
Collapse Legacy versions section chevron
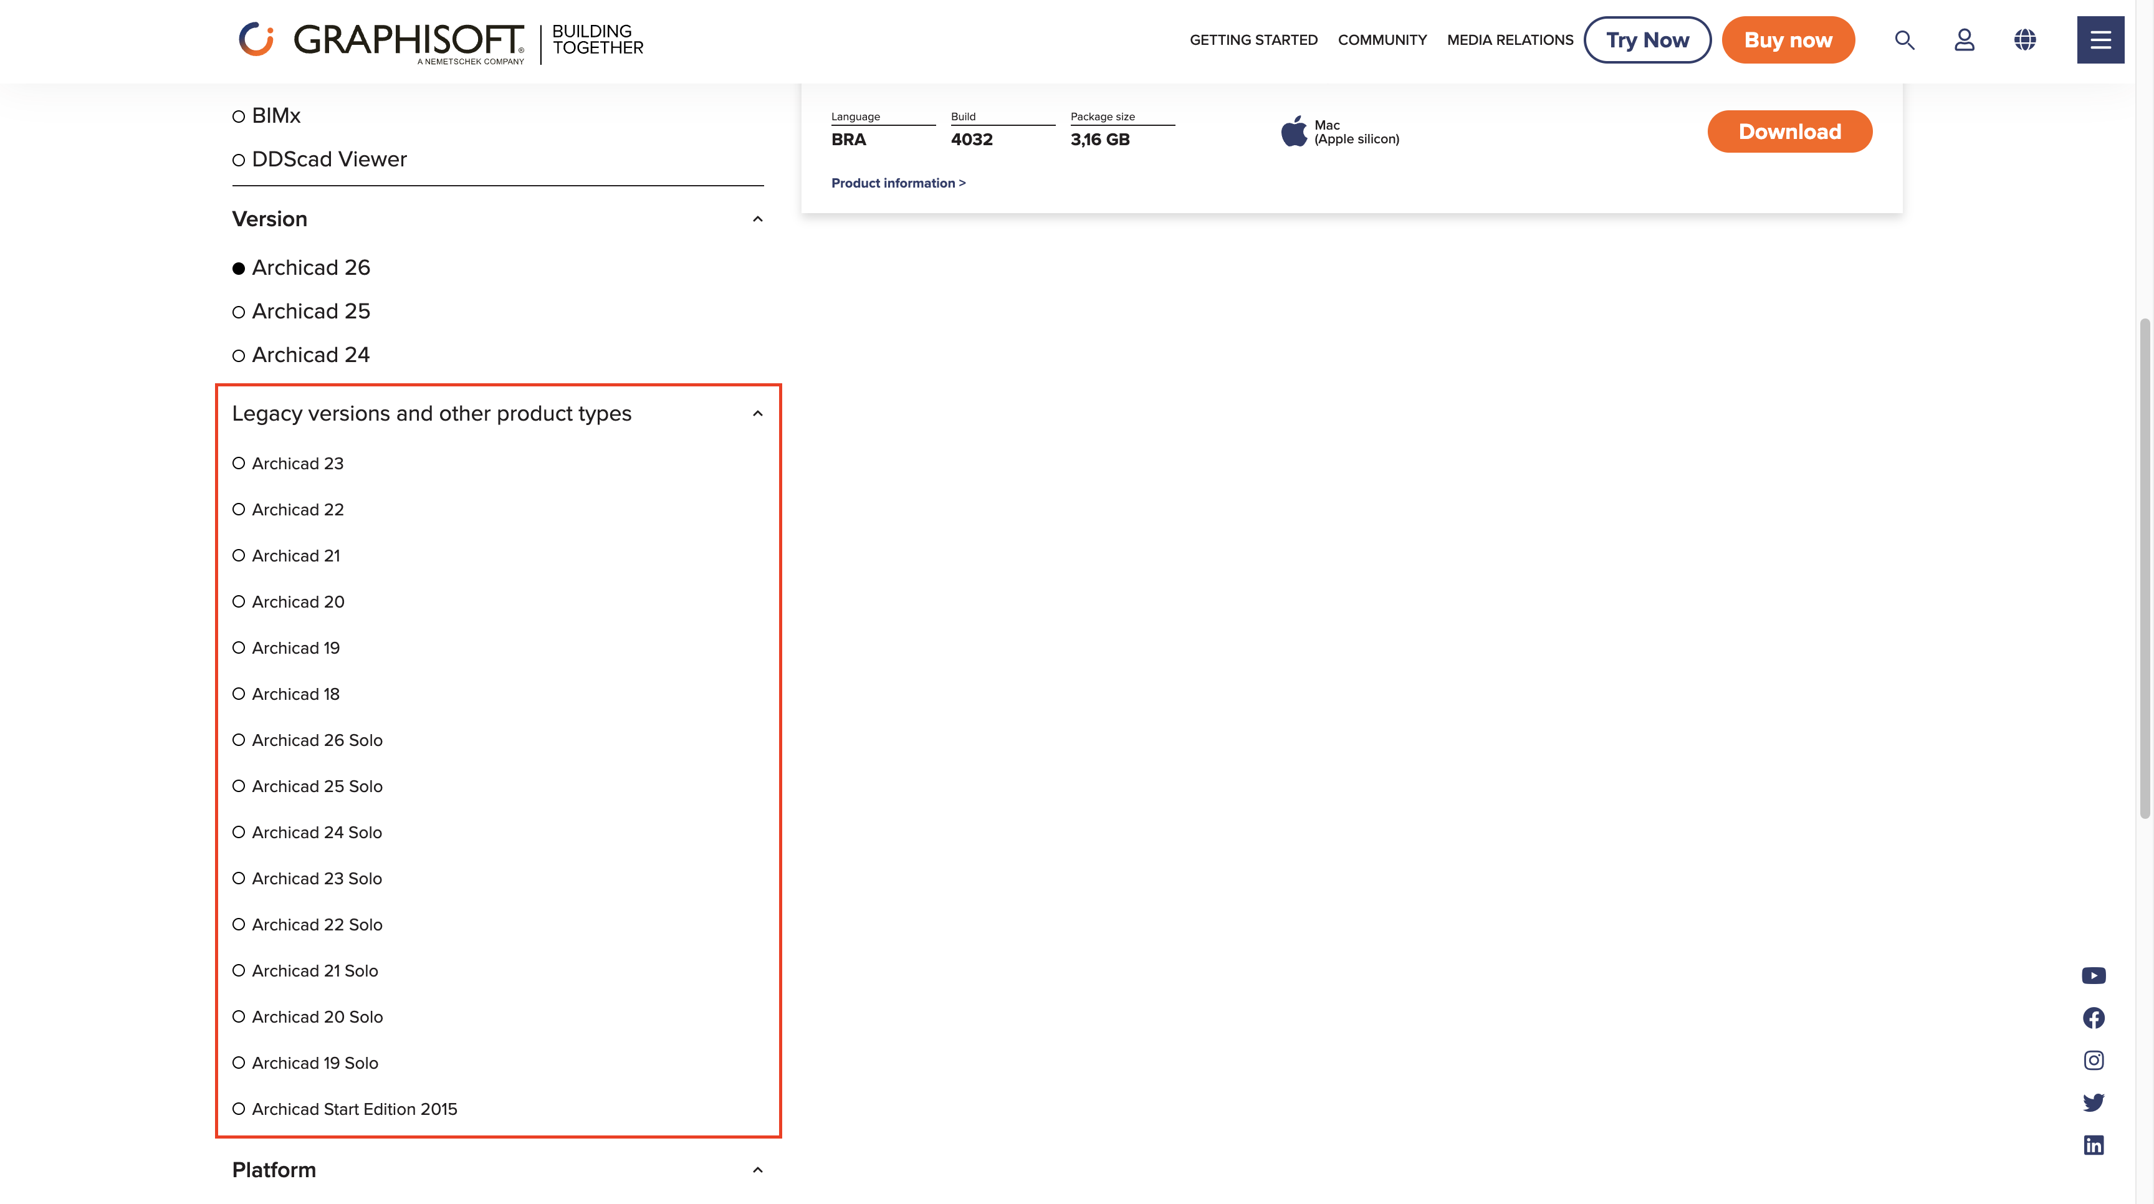point(758,413)
